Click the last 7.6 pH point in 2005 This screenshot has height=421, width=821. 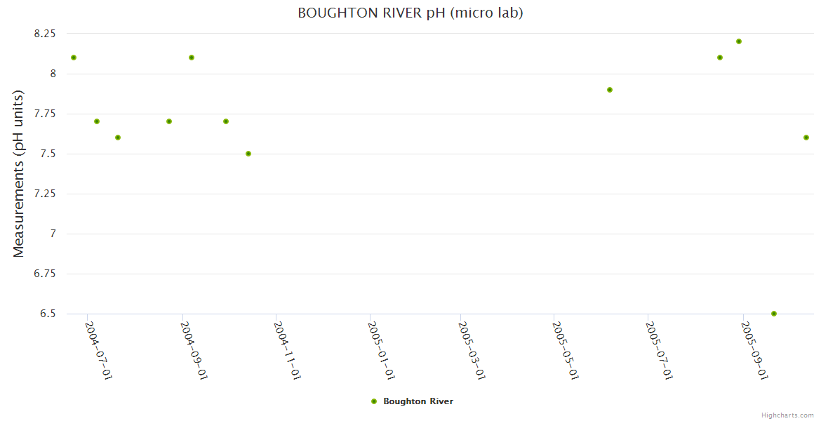[806, 138]
